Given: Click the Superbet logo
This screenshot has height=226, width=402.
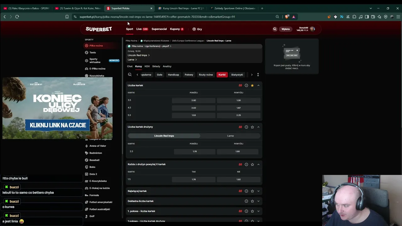Looking at the screenshot, I should tap(99, 29).
